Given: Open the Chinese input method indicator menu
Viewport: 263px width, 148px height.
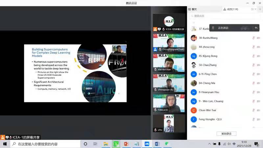Looking at the screenshot, I should coord(234,144).
